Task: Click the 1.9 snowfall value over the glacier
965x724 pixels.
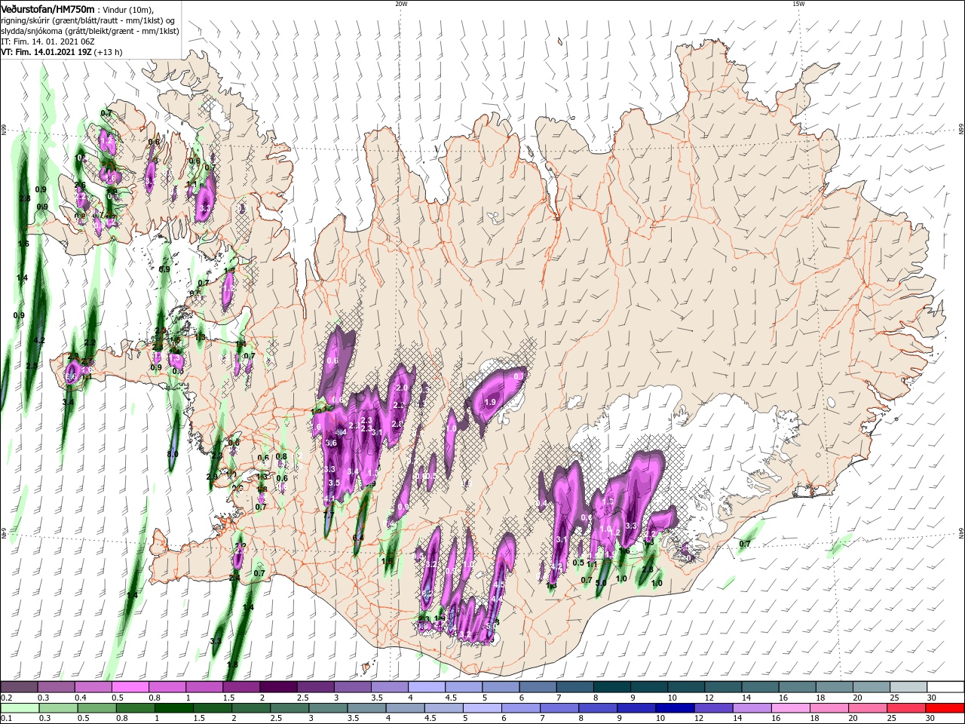Action: coord(490,402)
